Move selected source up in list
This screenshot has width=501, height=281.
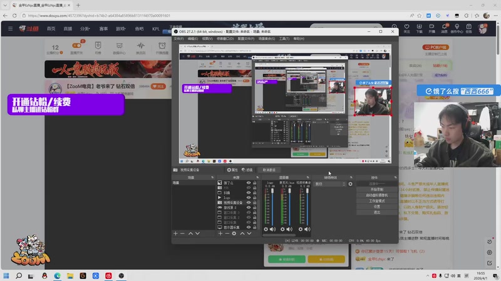(242, 234)
